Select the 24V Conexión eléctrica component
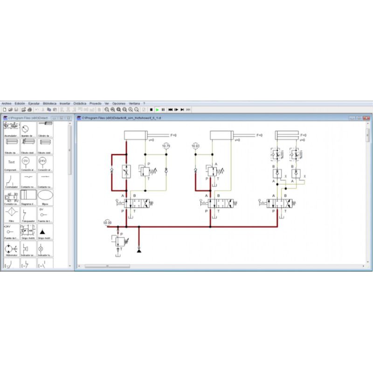 click(45, 164)
